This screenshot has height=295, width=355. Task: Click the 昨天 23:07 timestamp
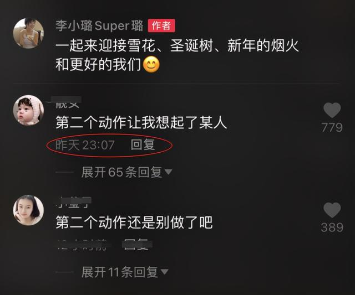point(85,145)
